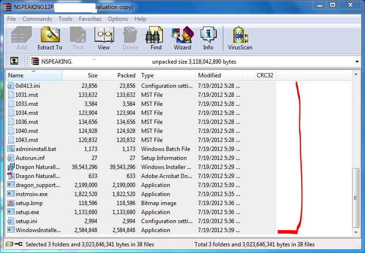Sort by the Modified column header
The width and height of the screenshot is (365, 253).
219,75
